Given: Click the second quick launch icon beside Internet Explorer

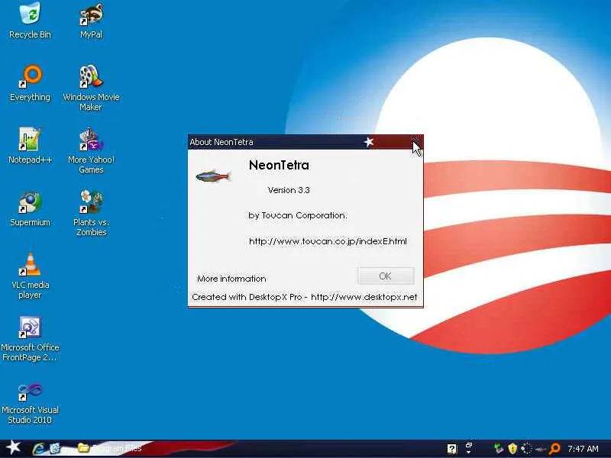Looking at the screenshot, I should coord(55,449).
